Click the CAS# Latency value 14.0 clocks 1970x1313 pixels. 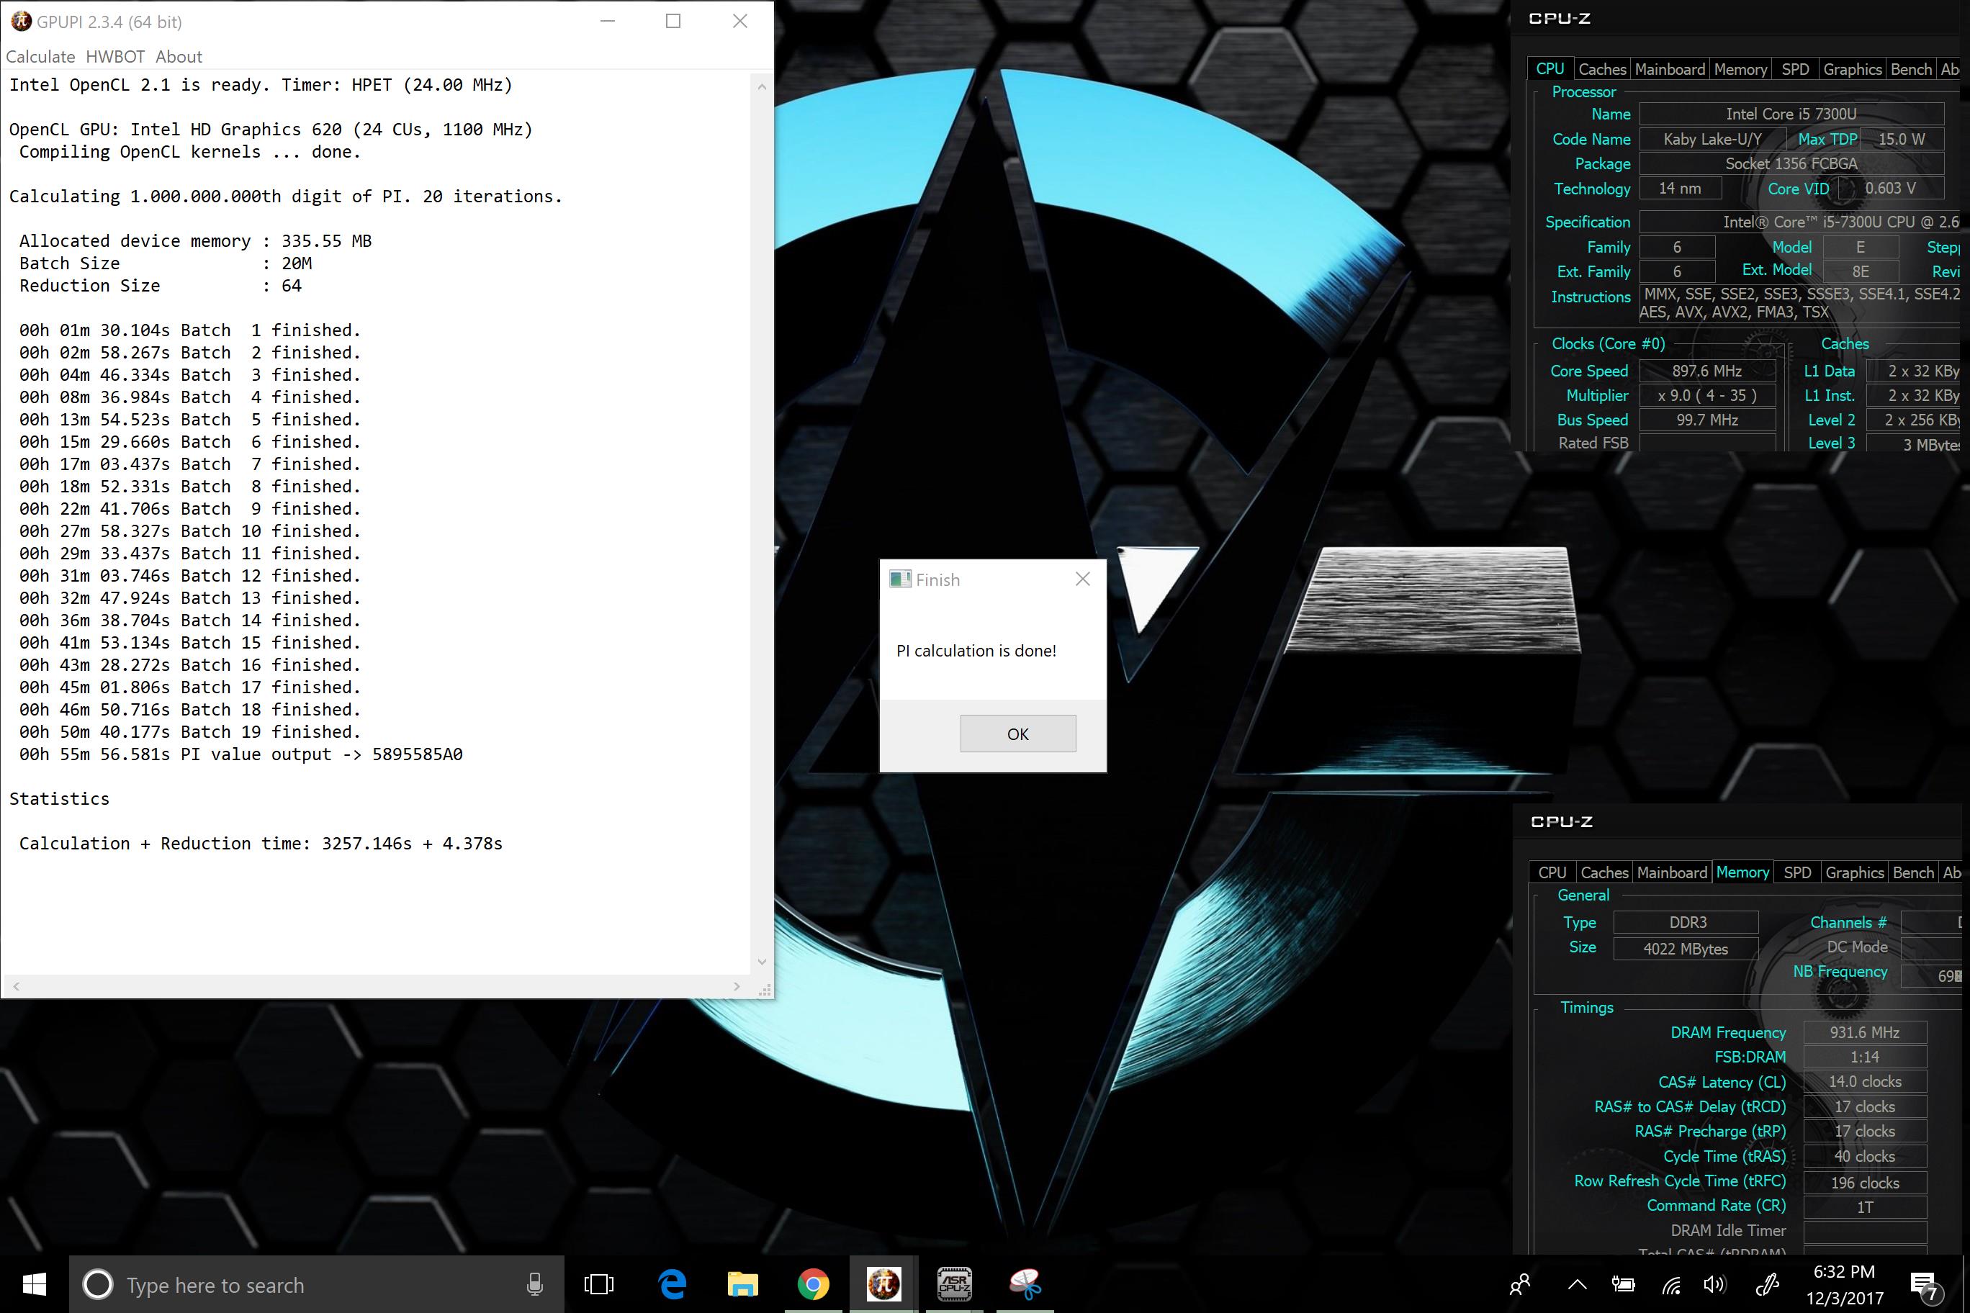(x=1864, y=1082)
